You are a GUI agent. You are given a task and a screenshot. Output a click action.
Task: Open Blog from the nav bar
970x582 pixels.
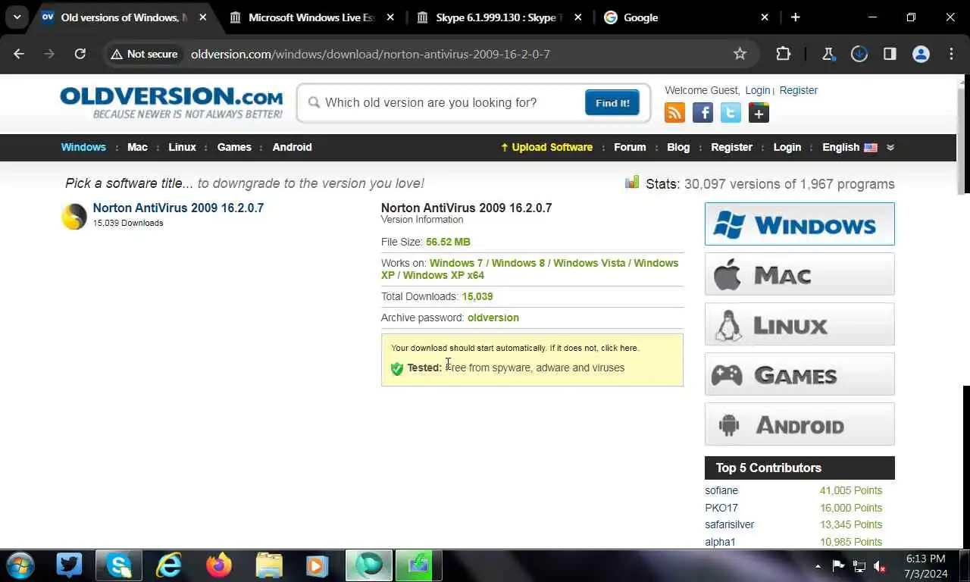(678, 147)
